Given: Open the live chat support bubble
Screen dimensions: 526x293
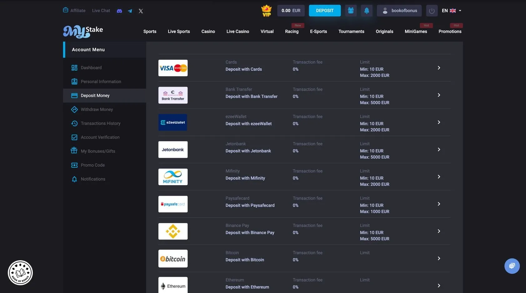Looking at the screenshot, I should [512, 266].
